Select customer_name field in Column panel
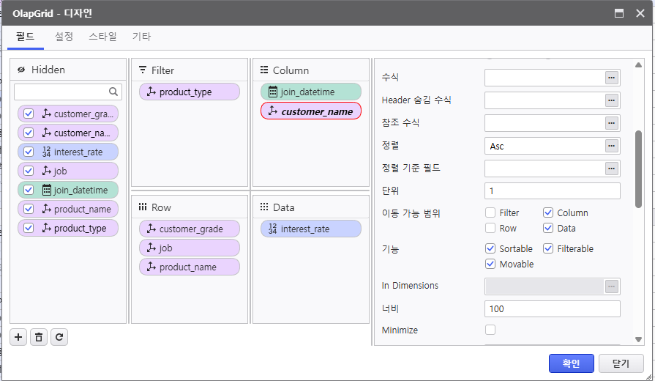655x381 pixels. [x=311, y=111]
